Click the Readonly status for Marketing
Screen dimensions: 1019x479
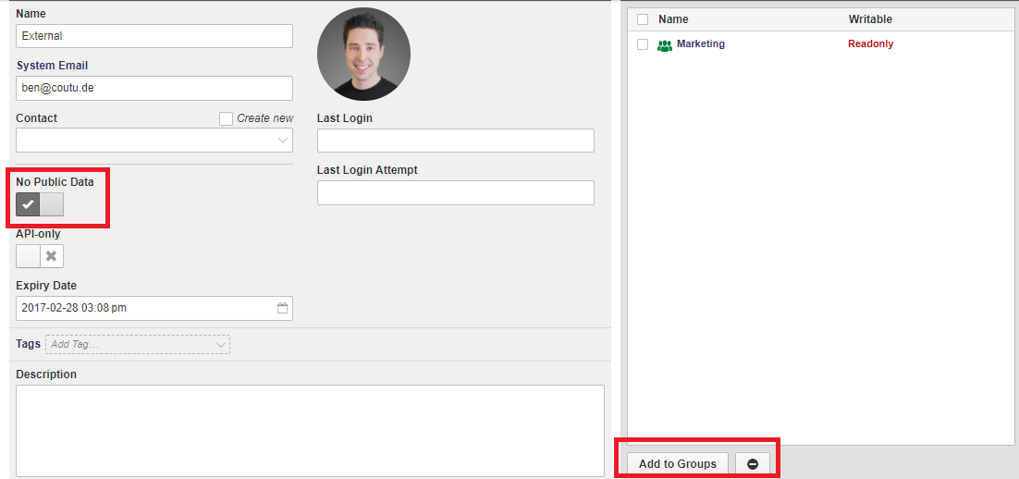coord(870,44)
